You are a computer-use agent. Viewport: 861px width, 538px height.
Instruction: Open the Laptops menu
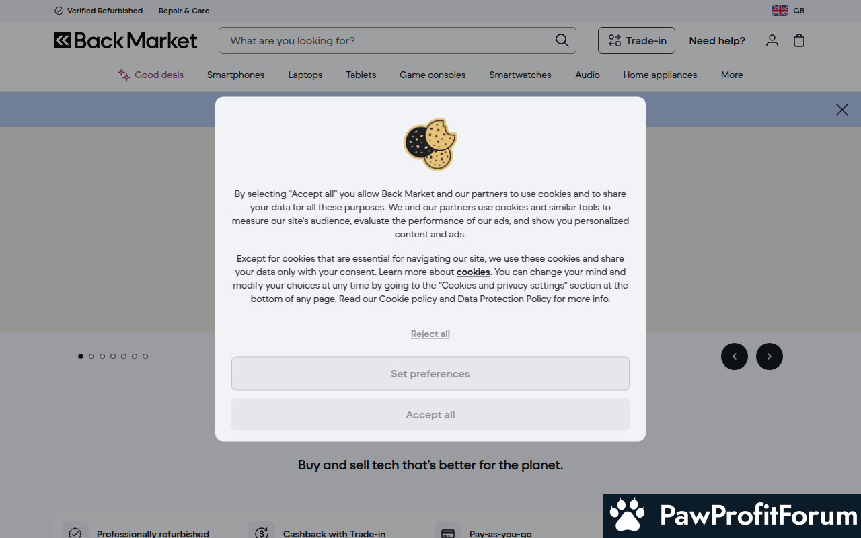pos(305,75)
